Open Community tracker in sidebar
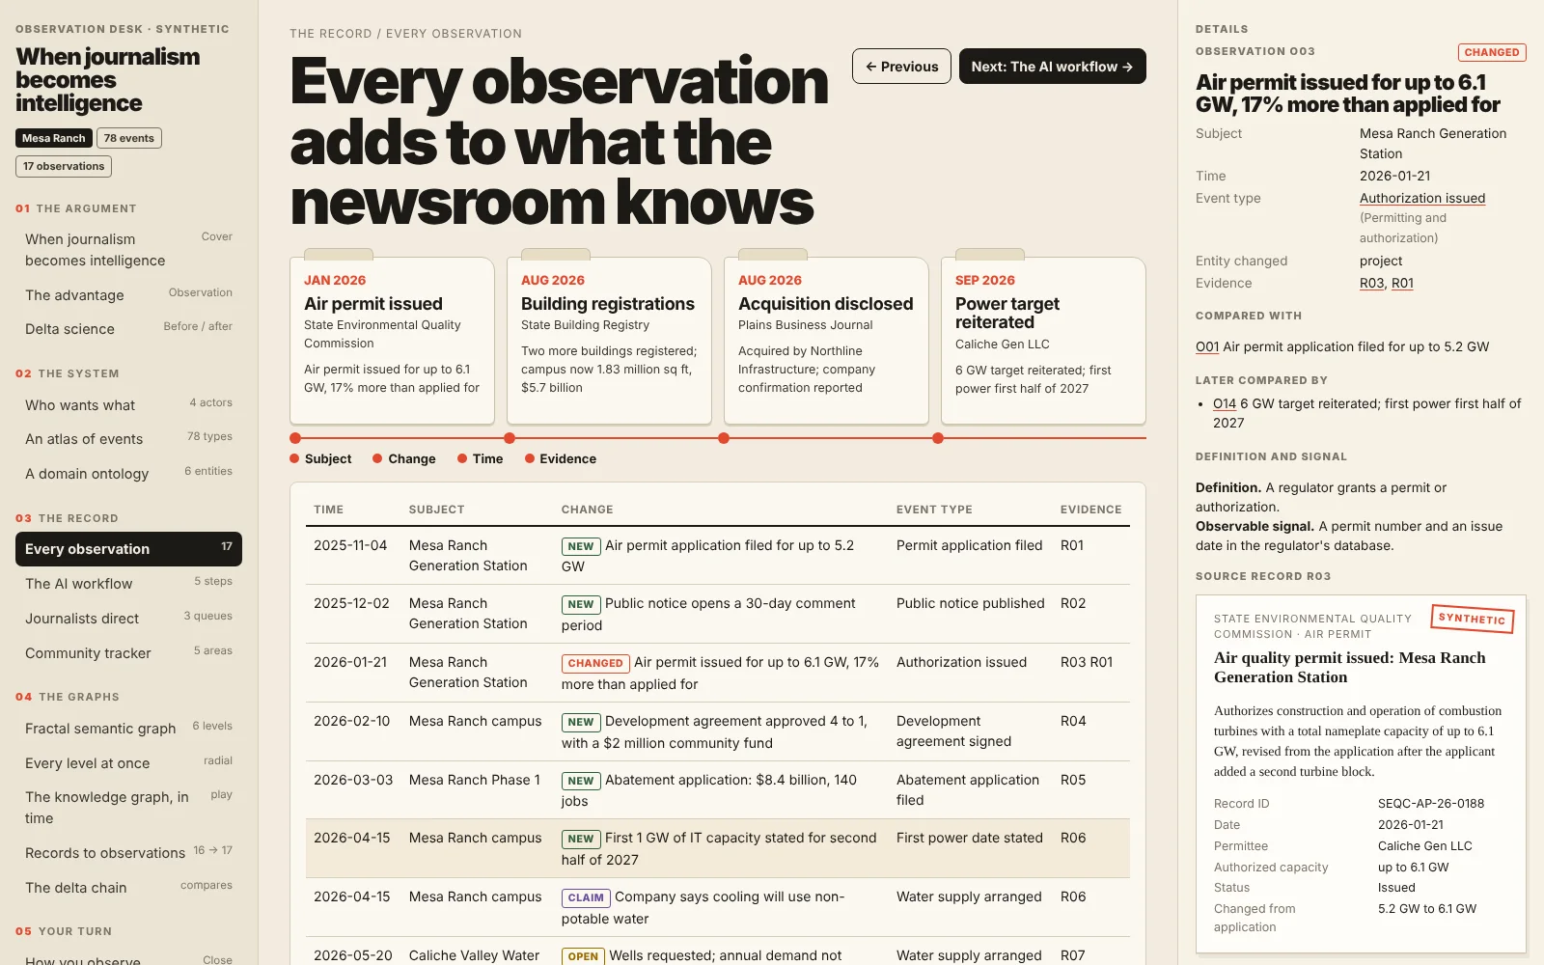The height and width of the screenshot is (965, 1544). 128,653
